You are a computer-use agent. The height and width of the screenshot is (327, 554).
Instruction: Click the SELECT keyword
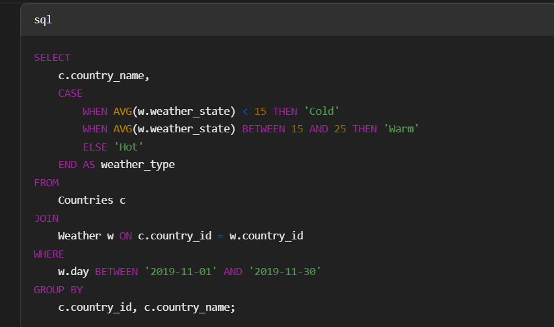[52, 58]
